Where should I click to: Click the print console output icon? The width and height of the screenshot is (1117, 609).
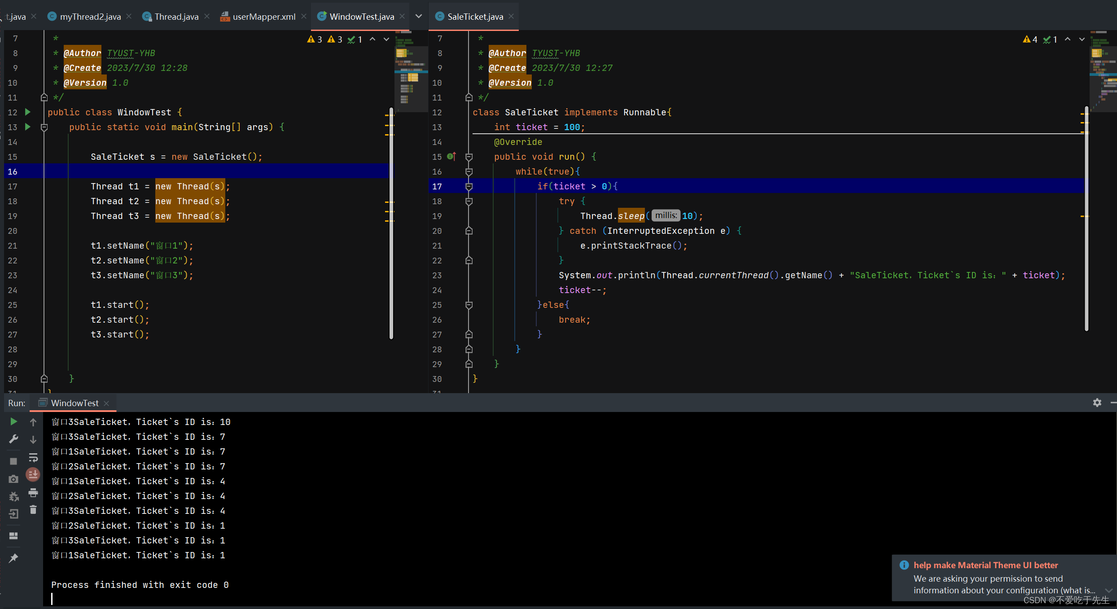click(x=33, y=493)
